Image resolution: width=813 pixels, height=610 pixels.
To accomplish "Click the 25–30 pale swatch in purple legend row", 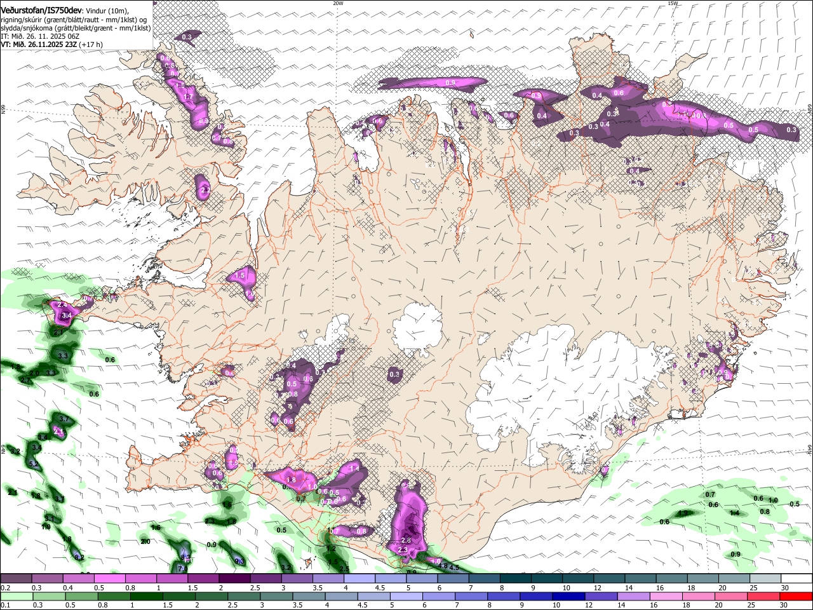I will (765, 579).
